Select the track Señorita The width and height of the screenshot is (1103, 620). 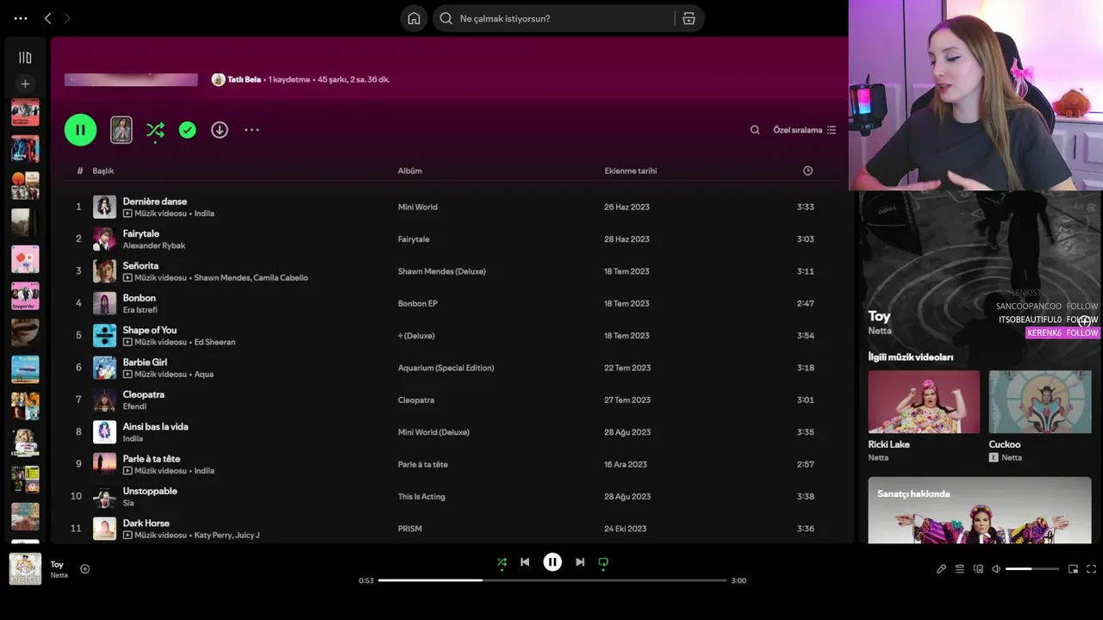pos(140,266)
